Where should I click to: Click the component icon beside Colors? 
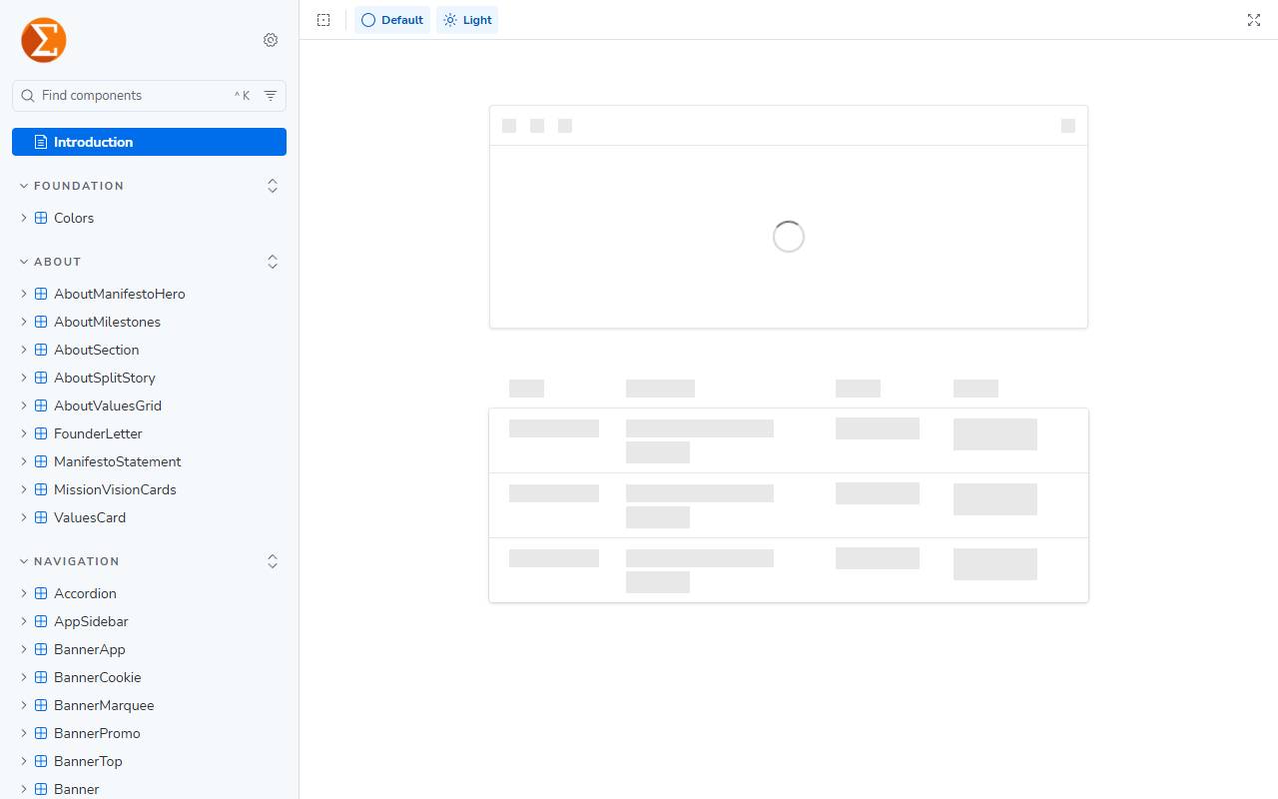point(41,218)
